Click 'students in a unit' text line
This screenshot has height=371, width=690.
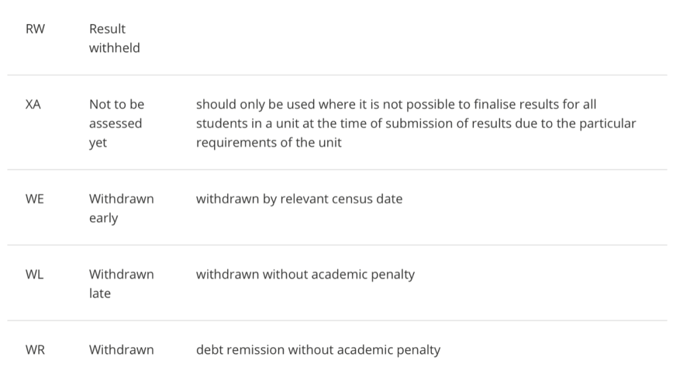[x=416, y=123]
